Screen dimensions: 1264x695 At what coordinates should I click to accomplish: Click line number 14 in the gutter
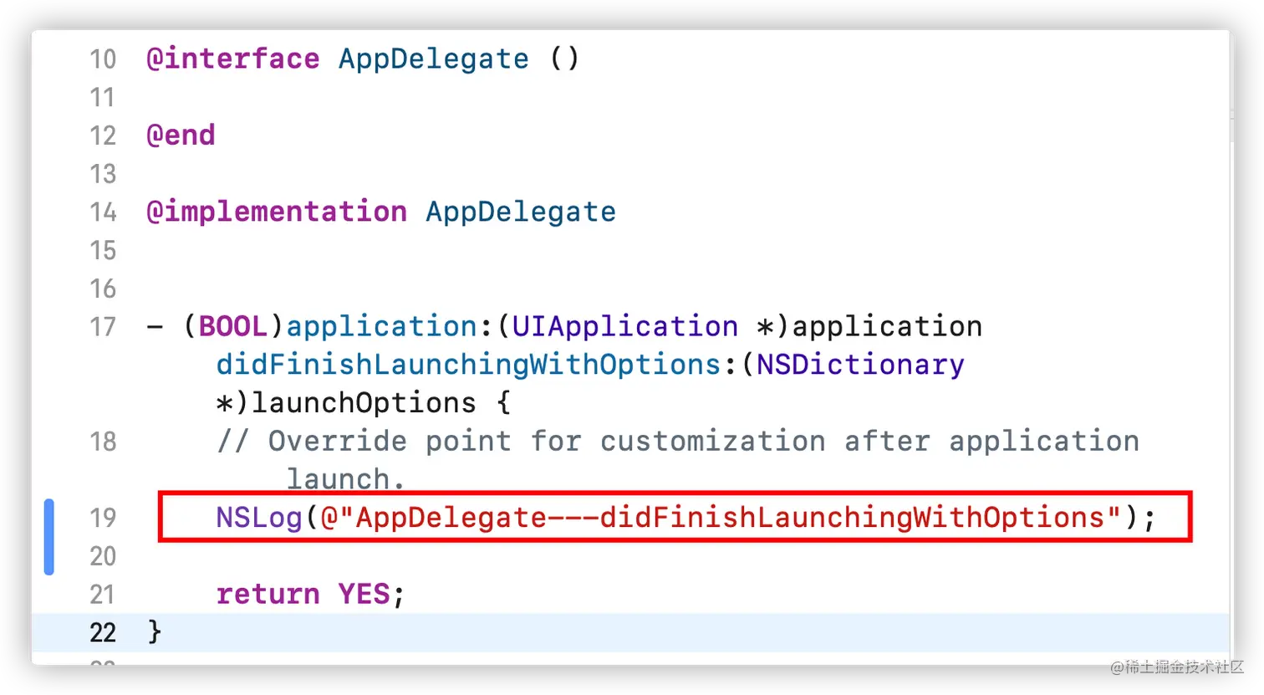point(103,212)
